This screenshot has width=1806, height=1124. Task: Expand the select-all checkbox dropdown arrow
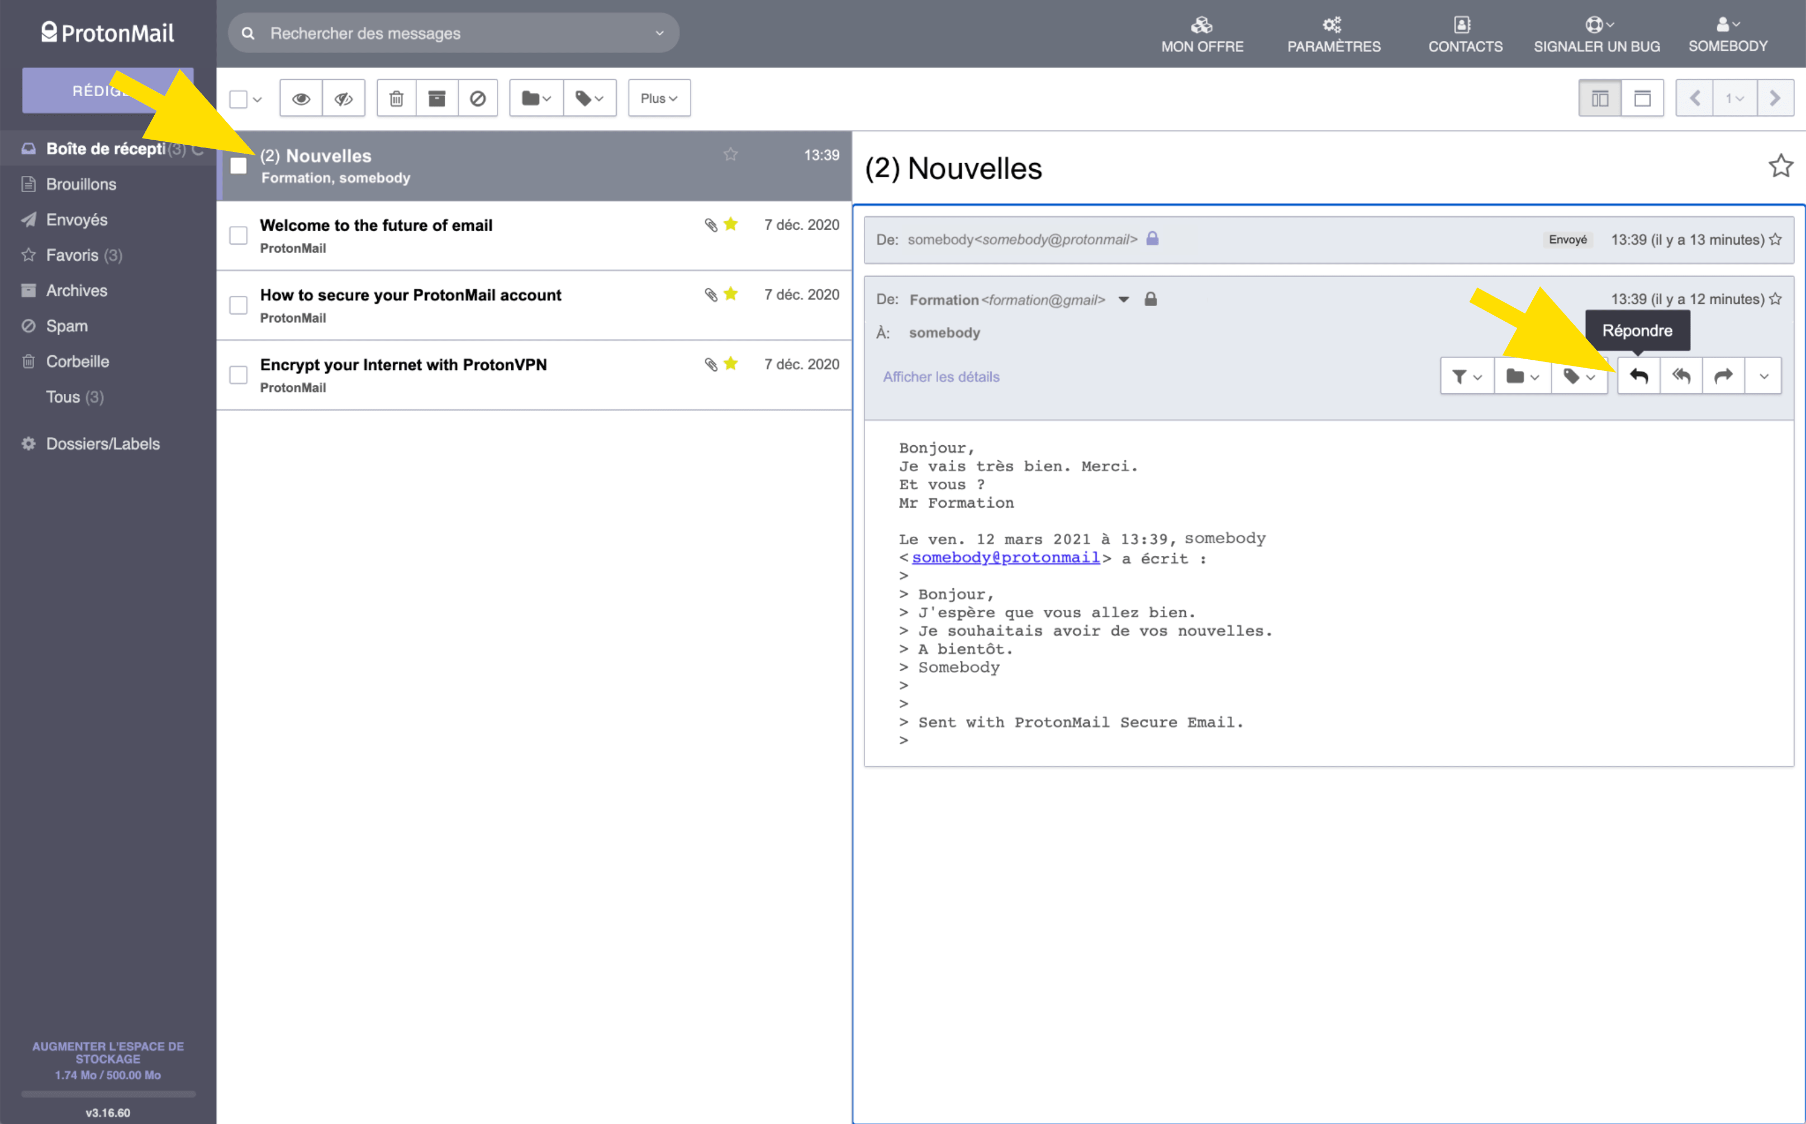pos(257,99)
